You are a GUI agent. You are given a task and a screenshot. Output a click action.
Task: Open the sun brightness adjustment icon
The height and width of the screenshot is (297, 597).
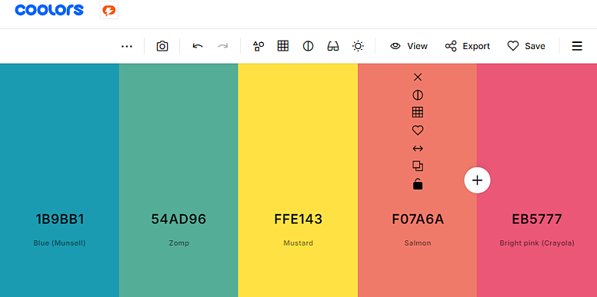click(x=358, y=46)
